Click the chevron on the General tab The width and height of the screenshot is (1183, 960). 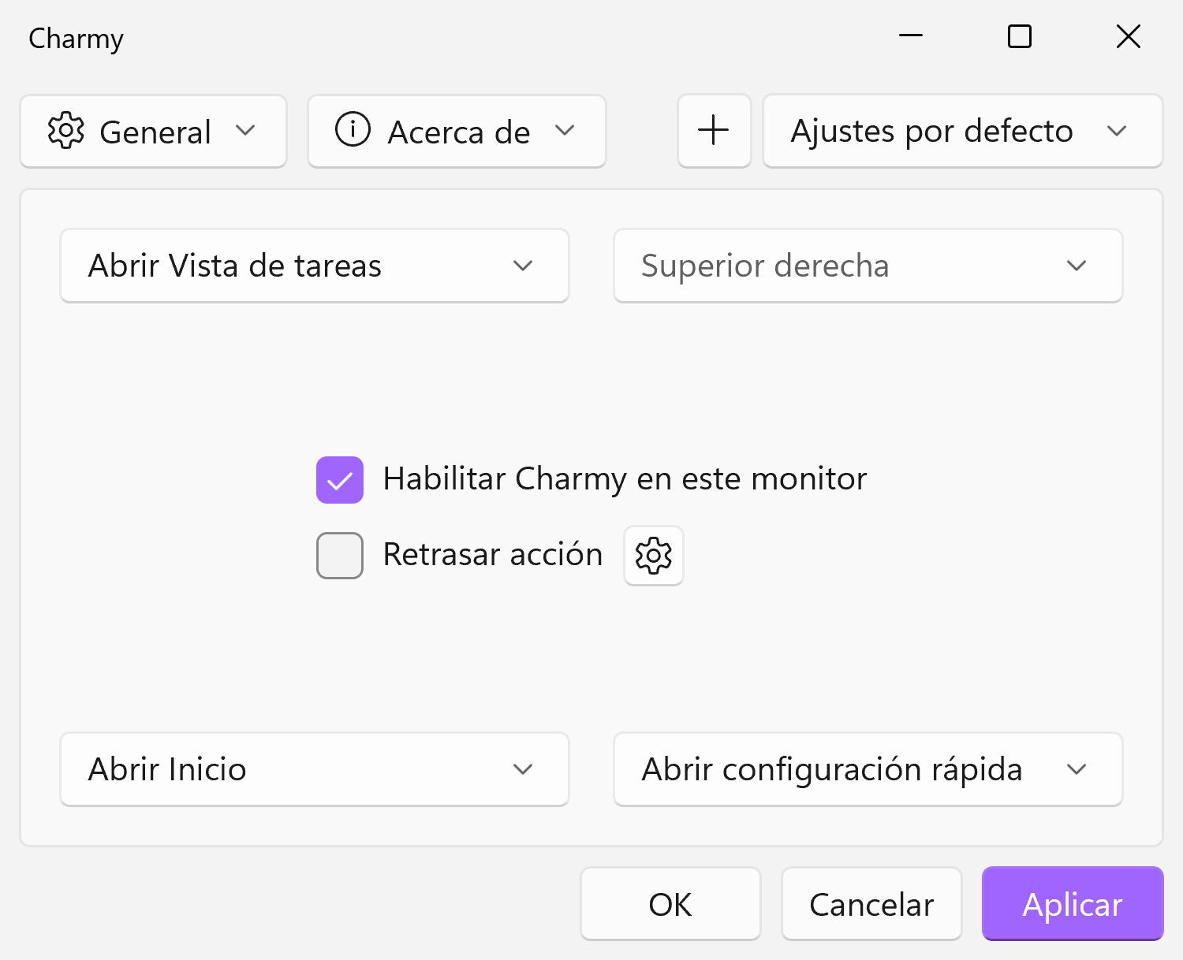[x=247, y=132]
